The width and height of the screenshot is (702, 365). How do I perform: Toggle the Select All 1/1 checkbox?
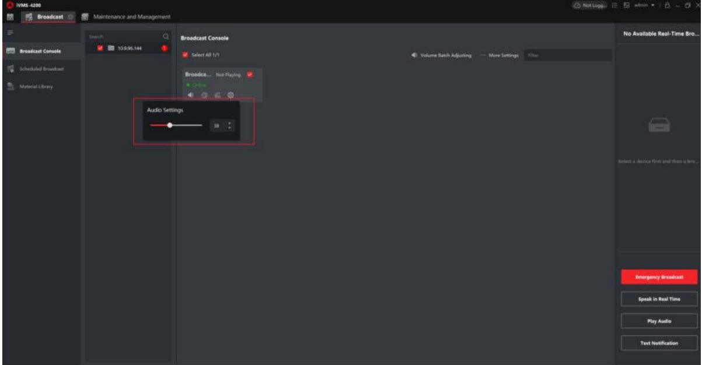click(x=186, y=55)
